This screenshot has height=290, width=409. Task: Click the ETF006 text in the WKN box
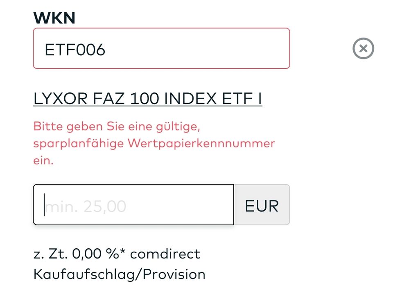(75, 49)
